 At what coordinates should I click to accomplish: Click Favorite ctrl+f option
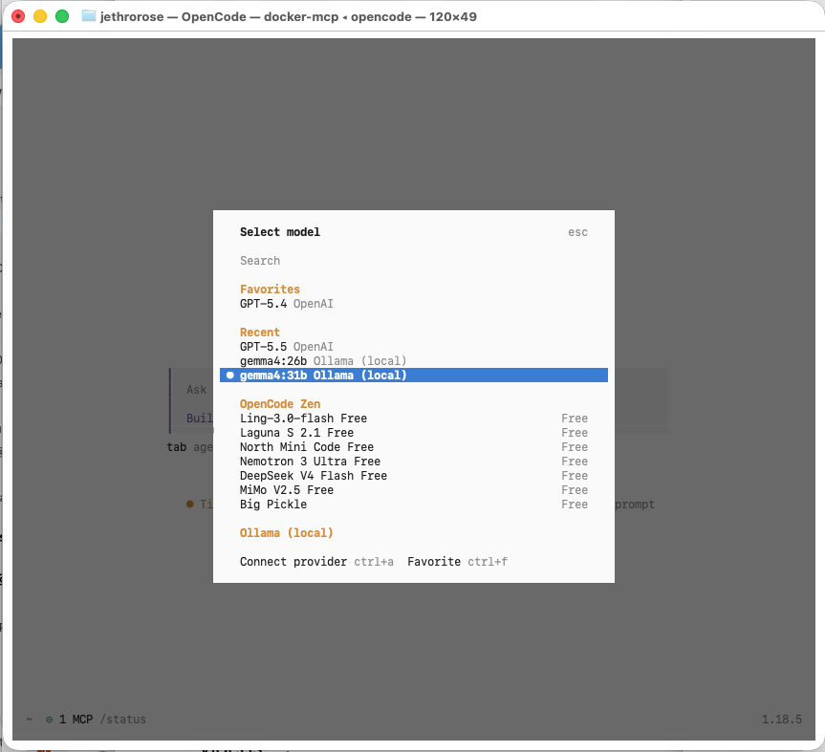click(x=457, y=562)
